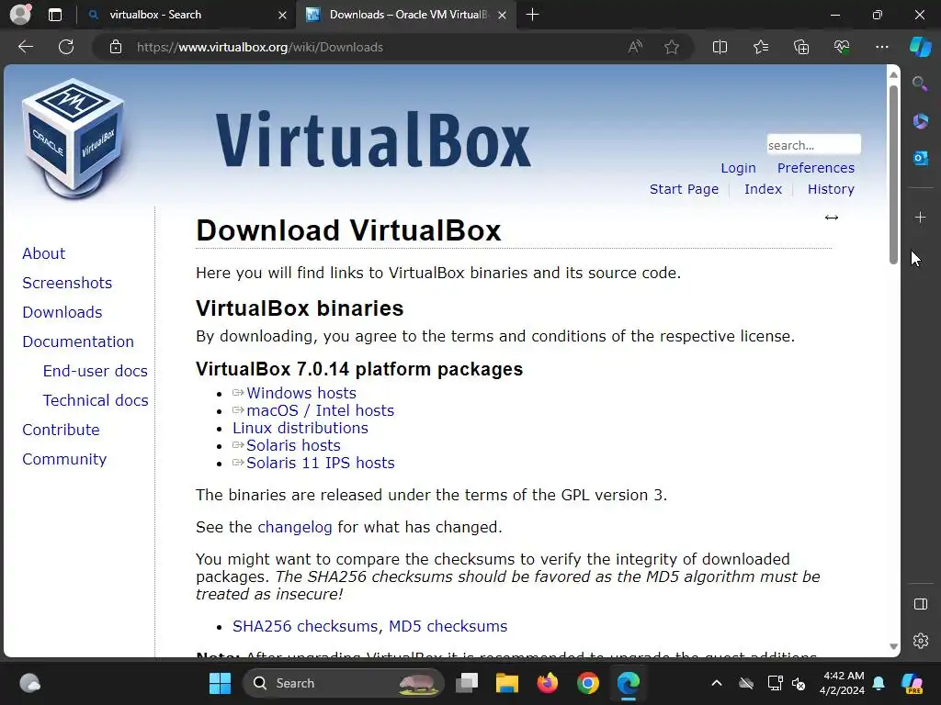Image resolution: width=941 pixels, height=705 pixels.
Task: Download Windows hosts package
Action: pos(301,393)
